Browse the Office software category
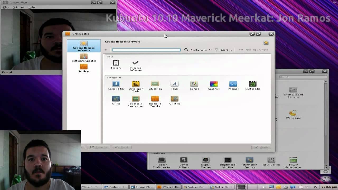Image resolution: width=338 pixels, height=190 pixels. tap(116, 100)
